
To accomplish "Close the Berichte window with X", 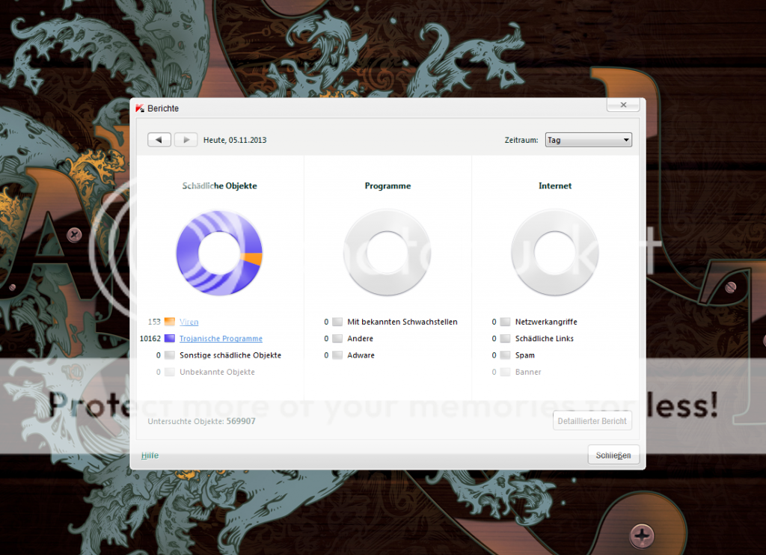I will point(623,105).
